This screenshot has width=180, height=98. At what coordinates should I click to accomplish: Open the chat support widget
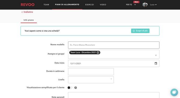(x=174, y=92)
